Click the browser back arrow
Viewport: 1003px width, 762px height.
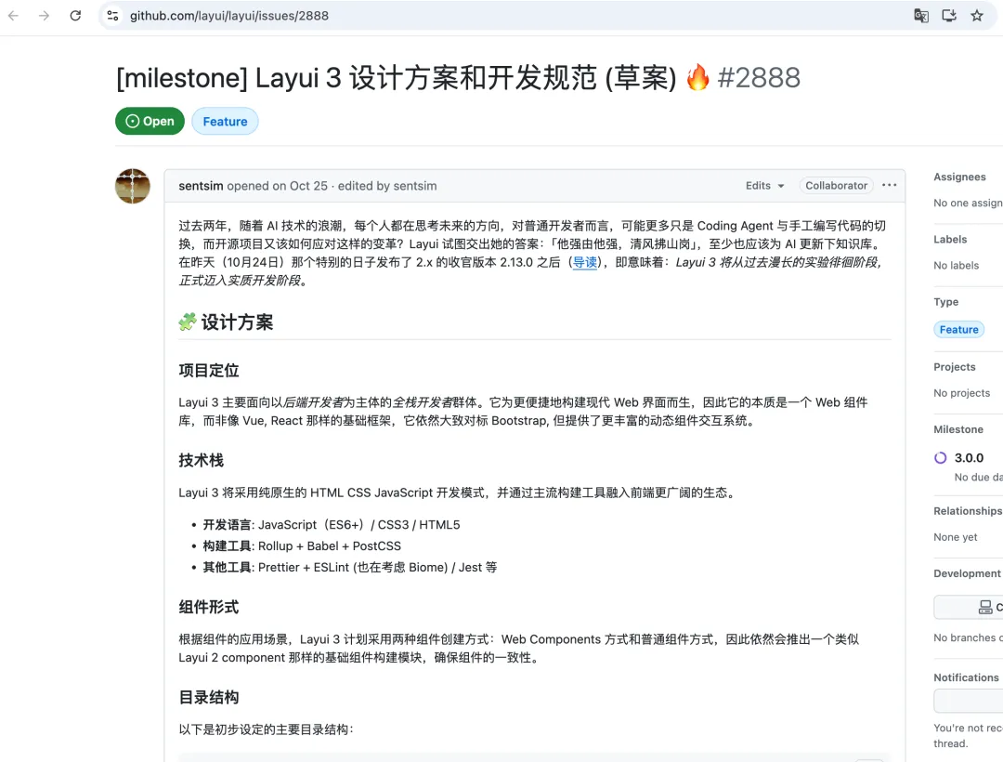click(14, 16)
